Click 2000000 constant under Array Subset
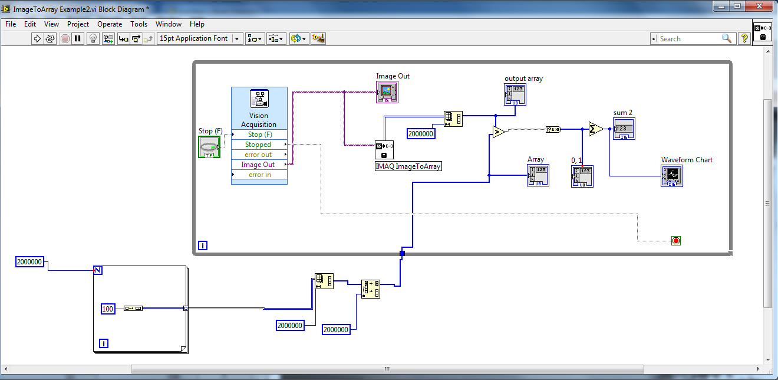778x380 pixels. [337, 329]
